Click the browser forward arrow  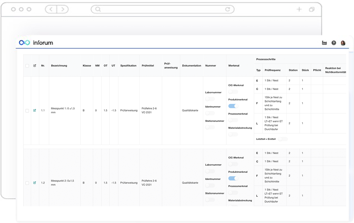63,9
